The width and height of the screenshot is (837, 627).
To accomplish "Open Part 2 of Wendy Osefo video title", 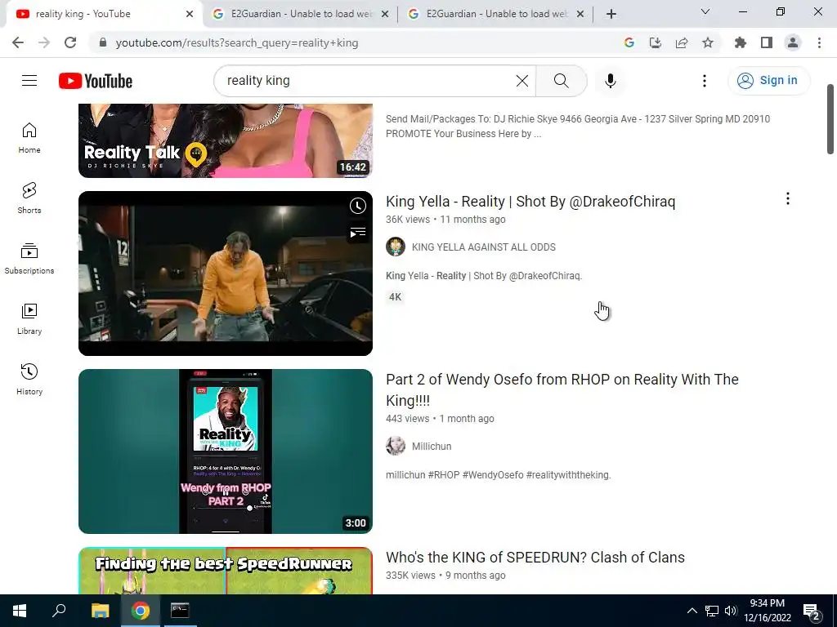I will click(562, 389).
